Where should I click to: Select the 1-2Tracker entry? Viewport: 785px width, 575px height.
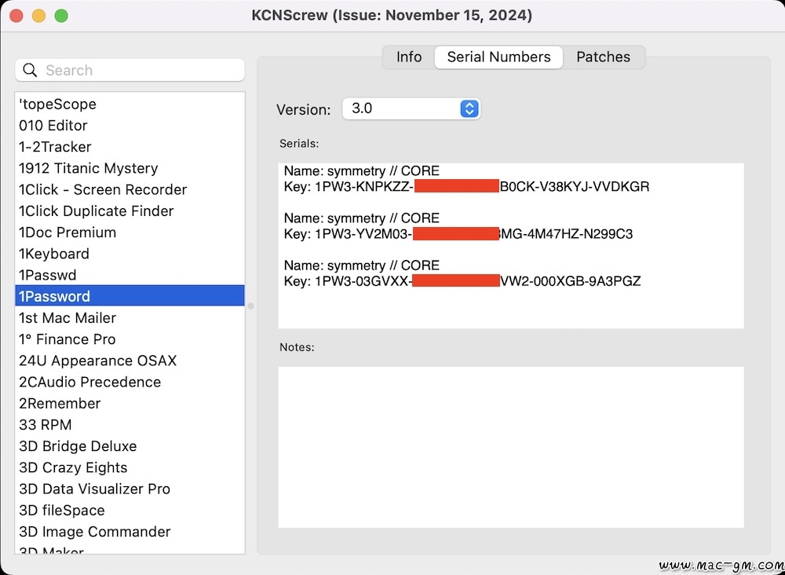pos(130,147)
